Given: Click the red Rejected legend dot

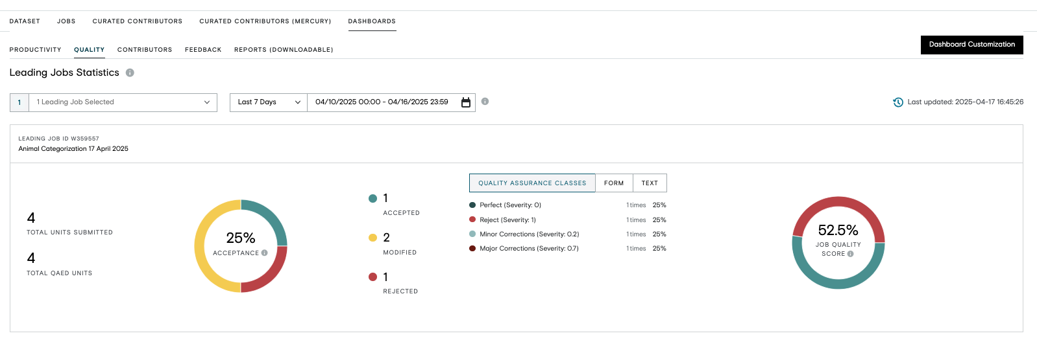Looking at the screenshot, I should (x=372, y=277).
